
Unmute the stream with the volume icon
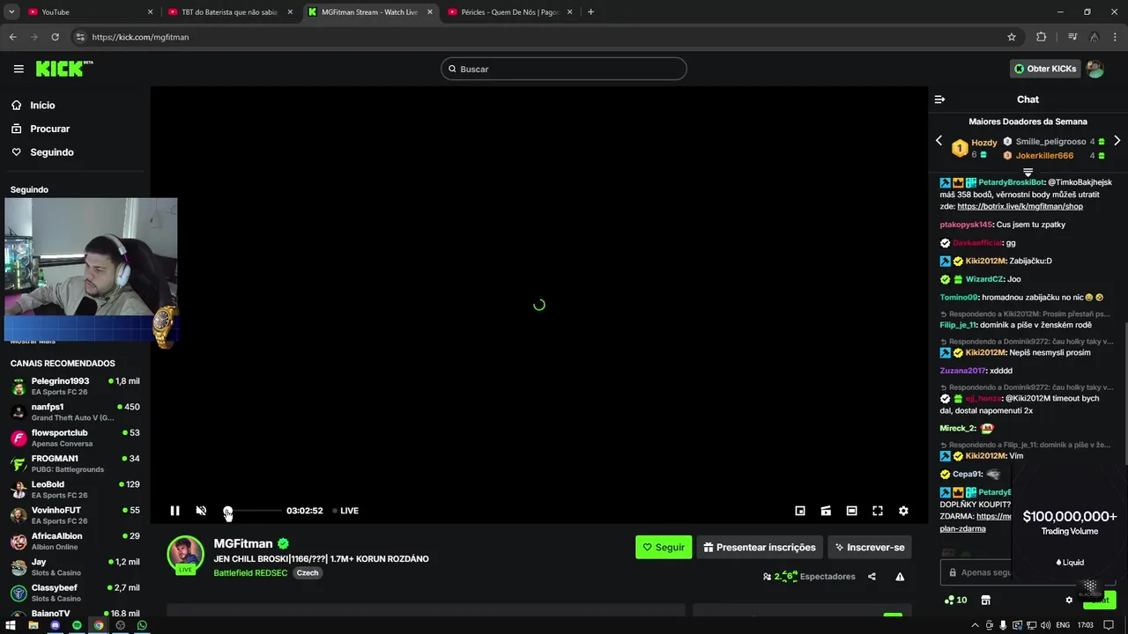point(201,511)
